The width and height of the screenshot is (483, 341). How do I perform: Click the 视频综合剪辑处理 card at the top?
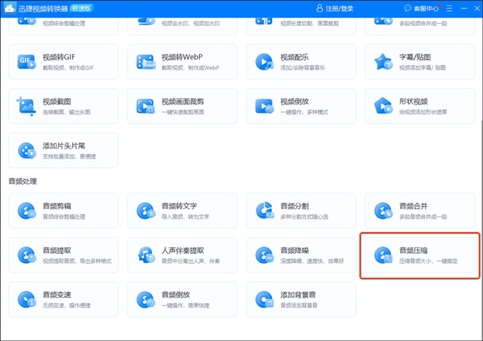click(64, 26)
